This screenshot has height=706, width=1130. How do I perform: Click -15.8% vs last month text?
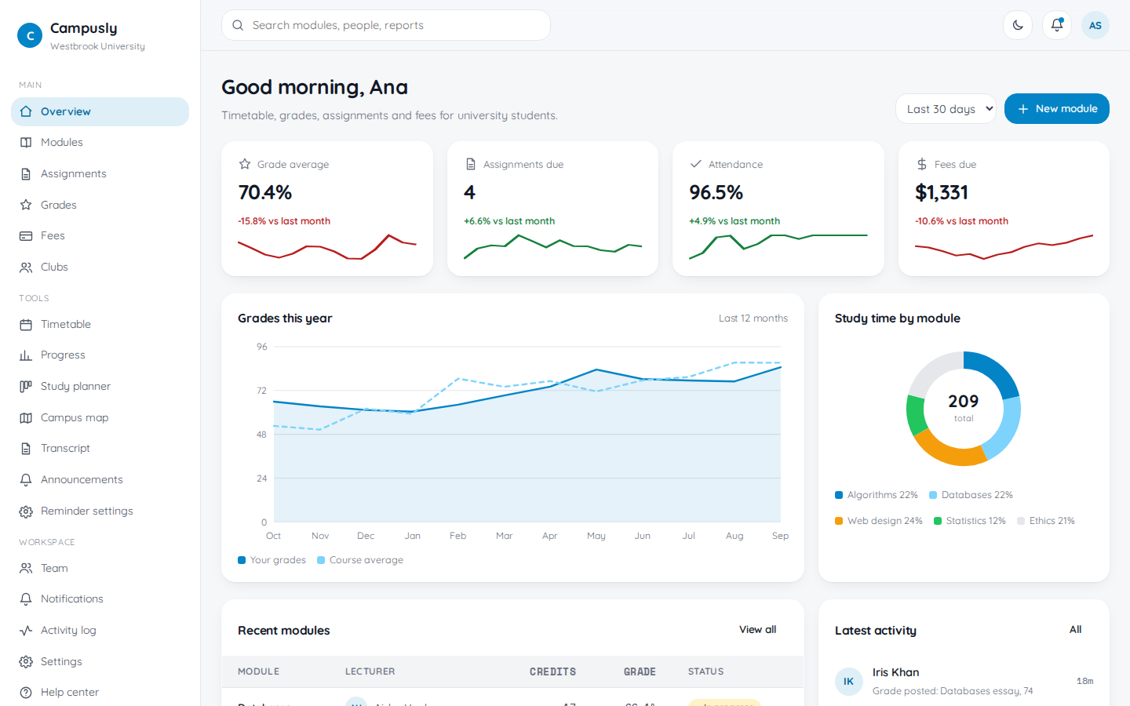(284, 221)
